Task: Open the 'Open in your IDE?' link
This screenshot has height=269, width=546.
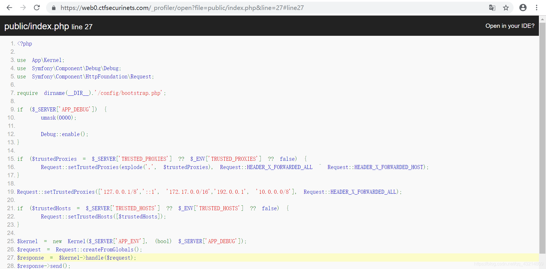Action: tap(510, 26)
